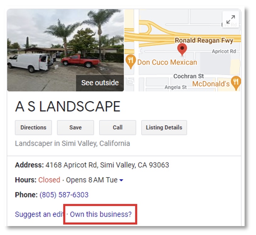This screenshot has height=235, width=256.
Task: Click the Own this business? link
Action: [x=101, y=214]
